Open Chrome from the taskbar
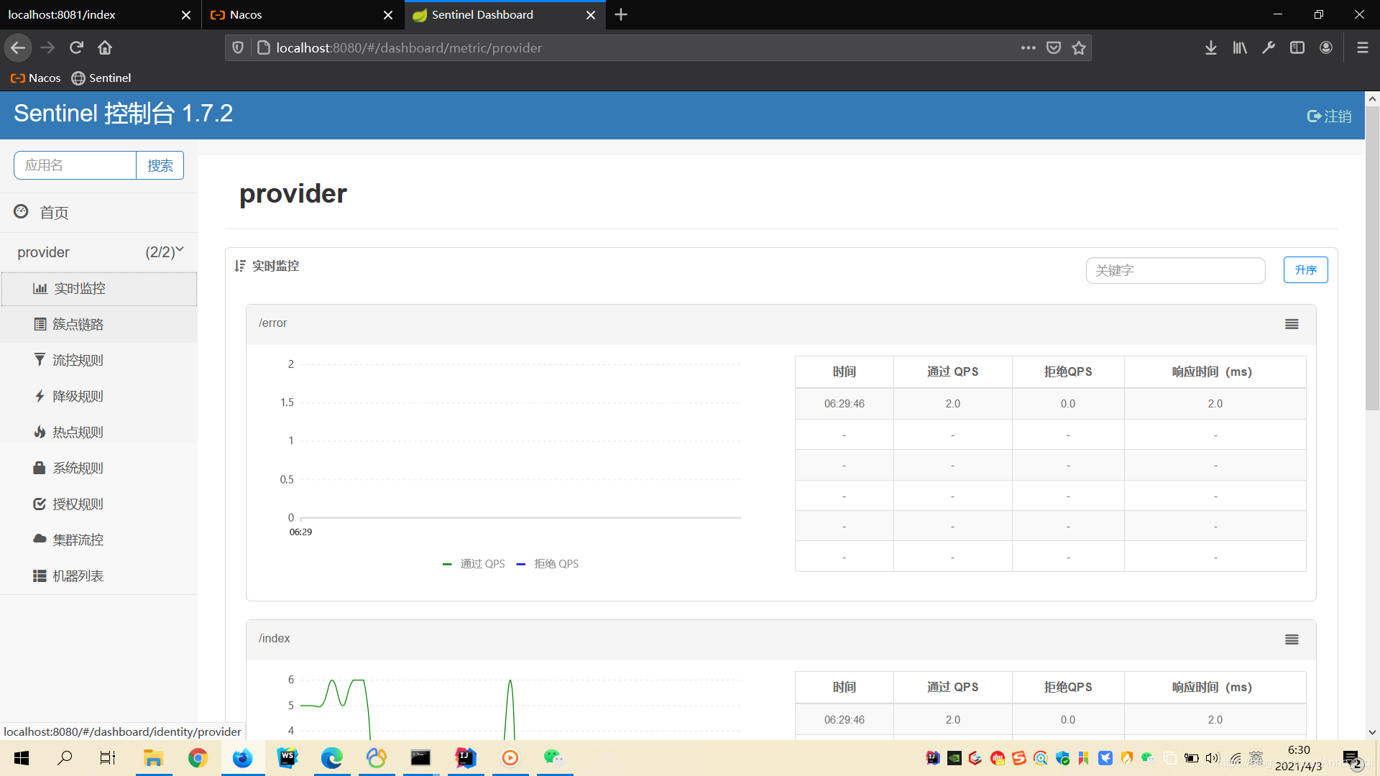Viewport: 1380px width, 776px height. pyautogui.click(x=198, y=758)
